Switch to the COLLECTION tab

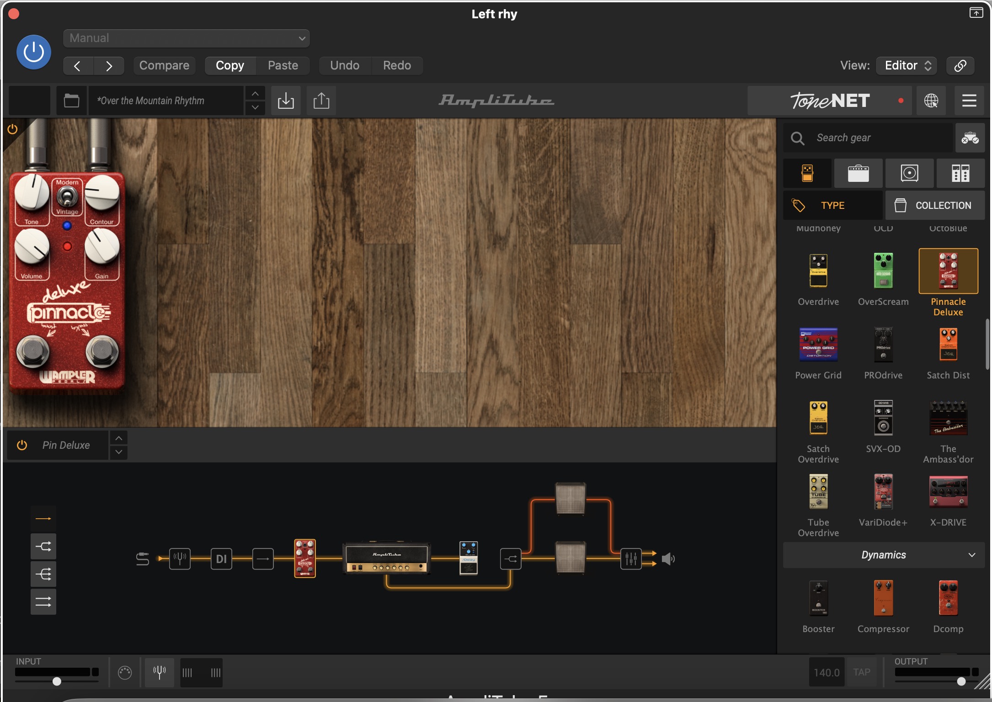[935, 206]
